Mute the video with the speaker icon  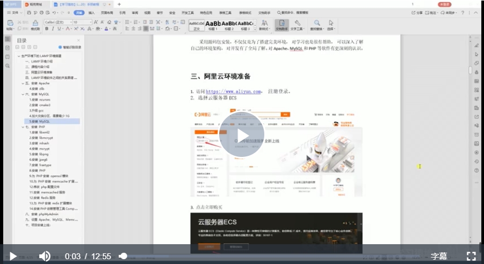45,256
